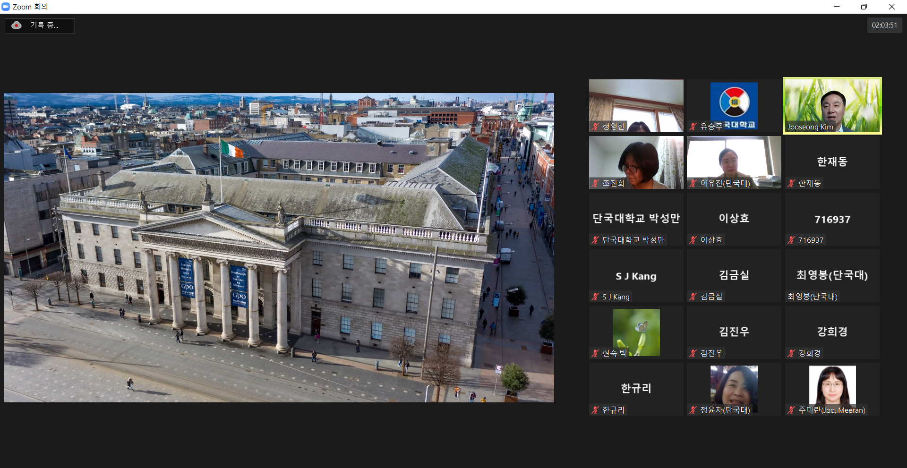This screenshot has height=468, width=907.
Task: Select 주미란(Joo, Meeran) profile photo tile
Action: (832, 385)
